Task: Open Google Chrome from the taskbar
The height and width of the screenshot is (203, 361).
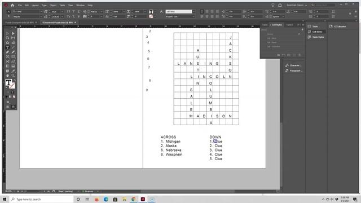Action: click(x=134, y=199)
